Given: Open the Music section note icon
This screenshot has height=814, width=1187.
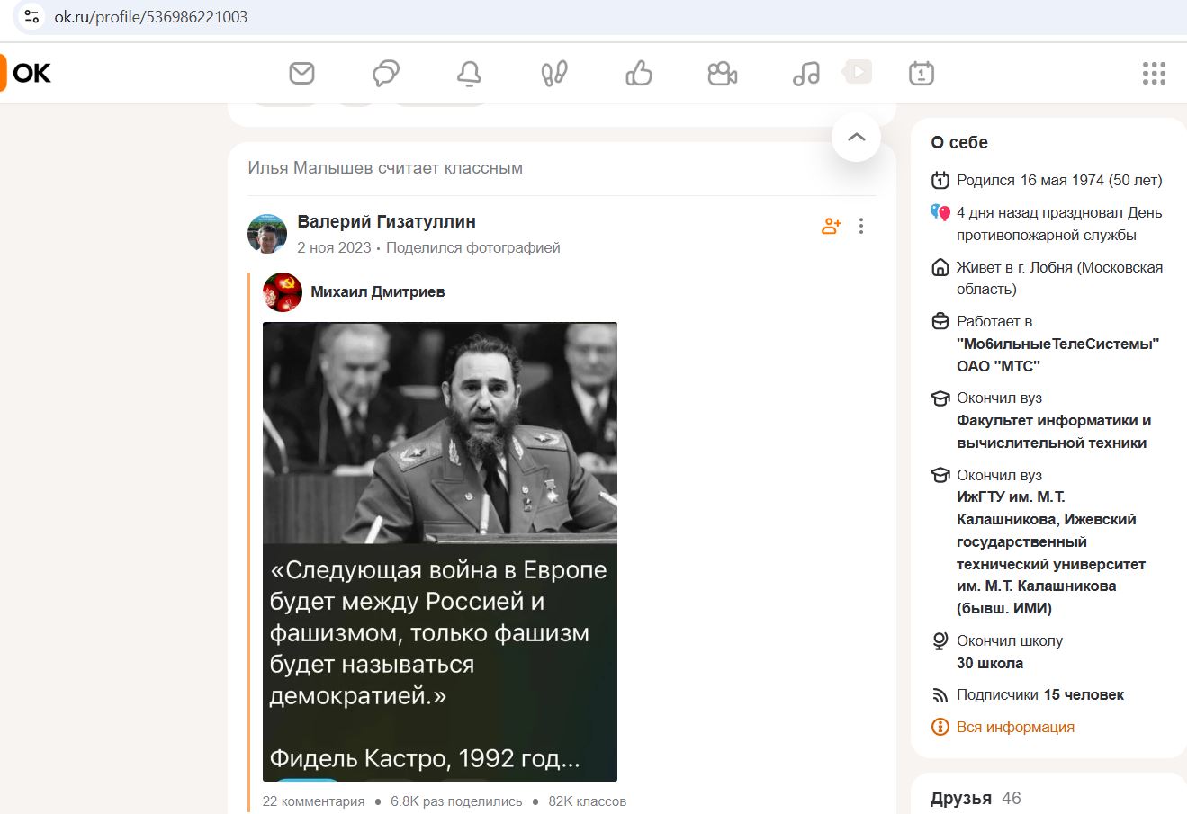Looking at the screenshot, I should pyautogui.click(x=805, y=74).
